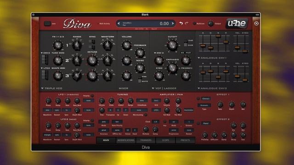This screenshot has height=165, width=294.
Task: Toggle LFO 1 Polarity button
Action: click(x=92, y=96)
